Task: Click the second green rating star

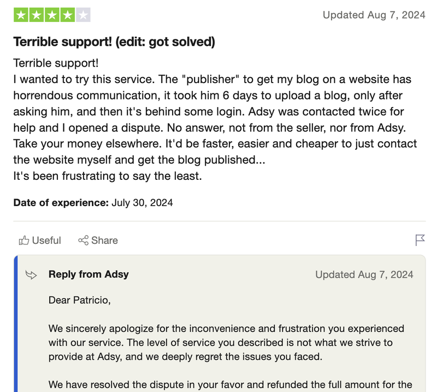Action: pos(36,15)
